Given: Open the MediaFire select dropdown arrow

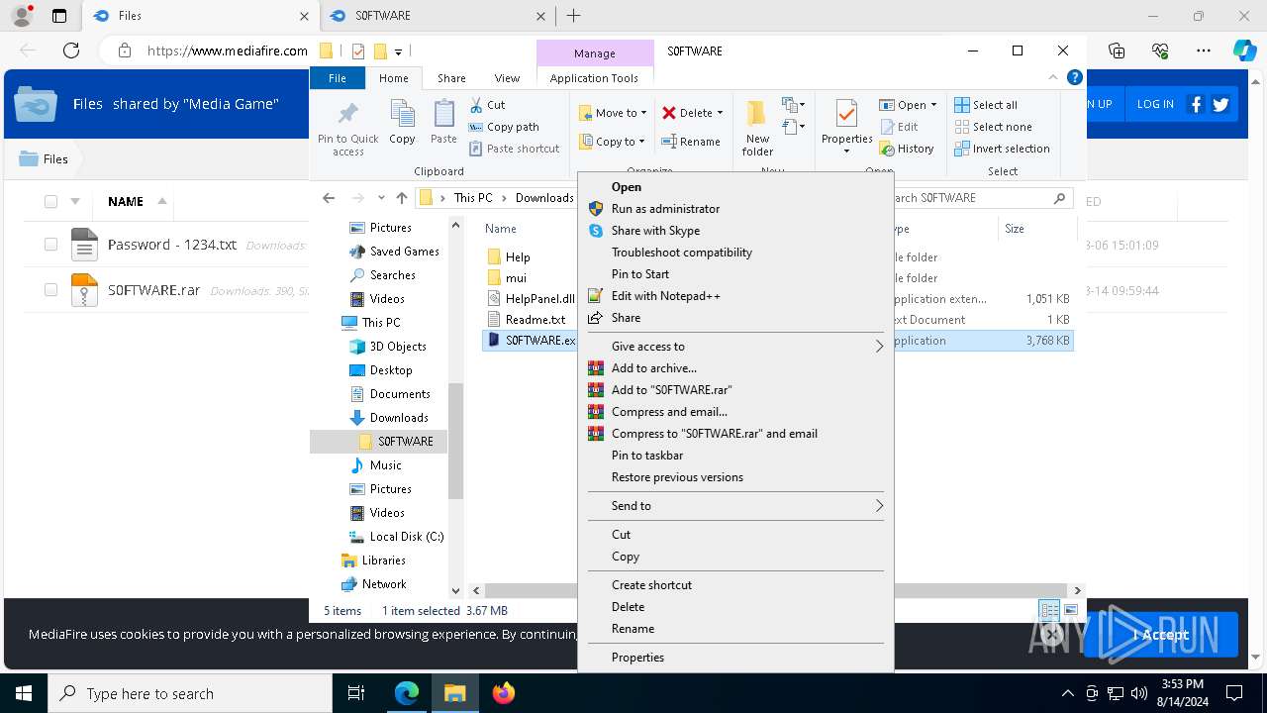Looking at the screenshot, I should 75,201.
